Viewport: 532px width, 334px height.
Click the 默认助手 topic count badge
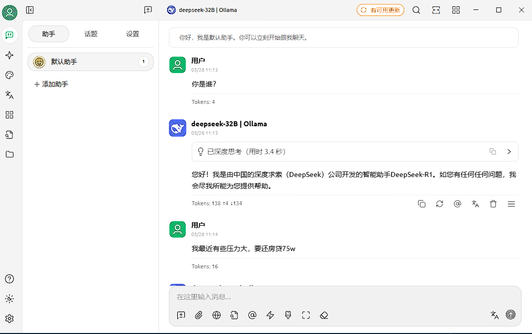tap(144, 62)
